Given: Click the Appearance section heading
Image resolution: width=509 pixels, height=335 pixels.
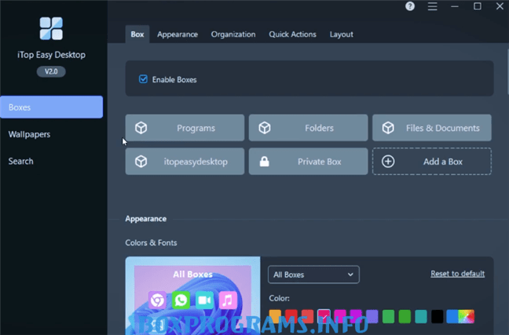Looking at the screenshot, I should click(x=146, y=219).
